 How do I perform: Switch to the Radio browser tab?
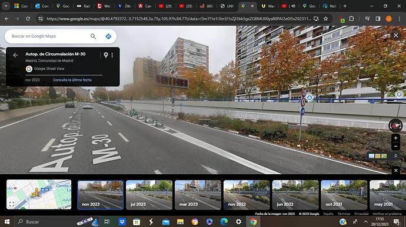[x=83, y=6]
